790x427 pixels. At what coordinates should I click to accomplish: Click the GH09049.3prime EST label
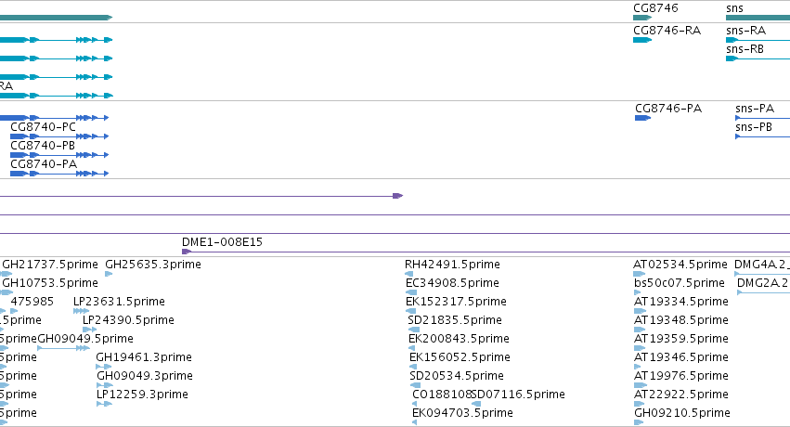(x=145, y=376)
